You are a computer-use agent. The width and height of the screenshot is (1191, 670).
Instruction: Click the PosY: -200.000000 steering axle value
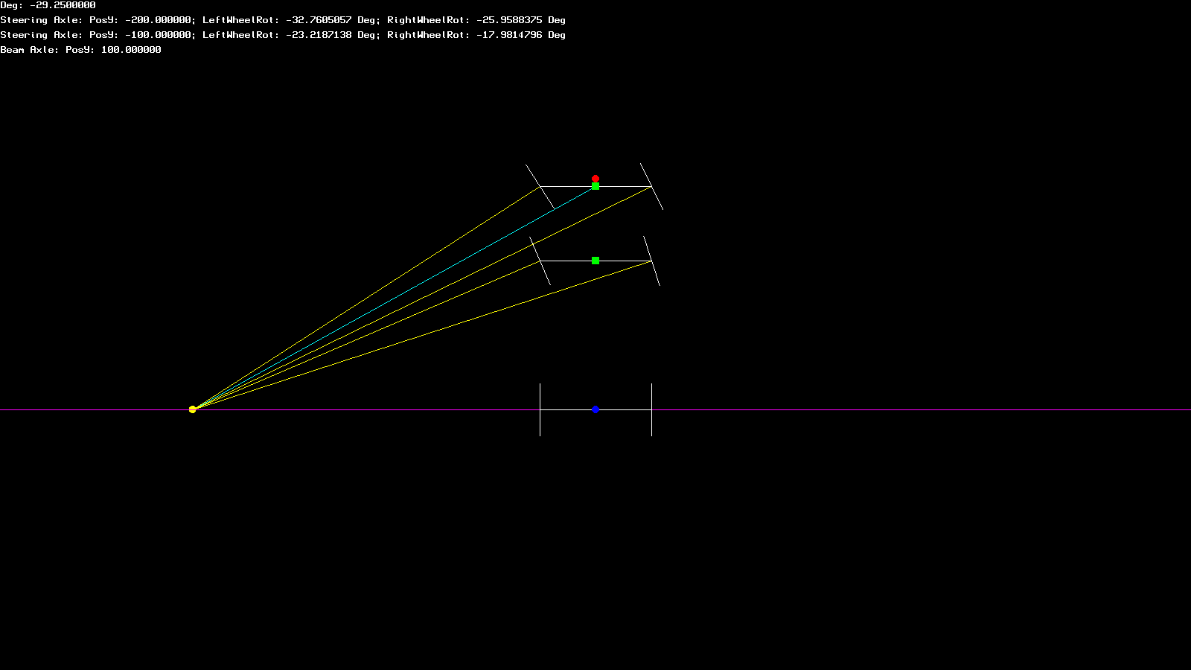pyautogui.click(x=140, y=20)
